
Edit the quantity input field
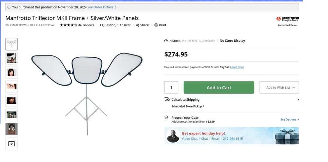[171, 88]
